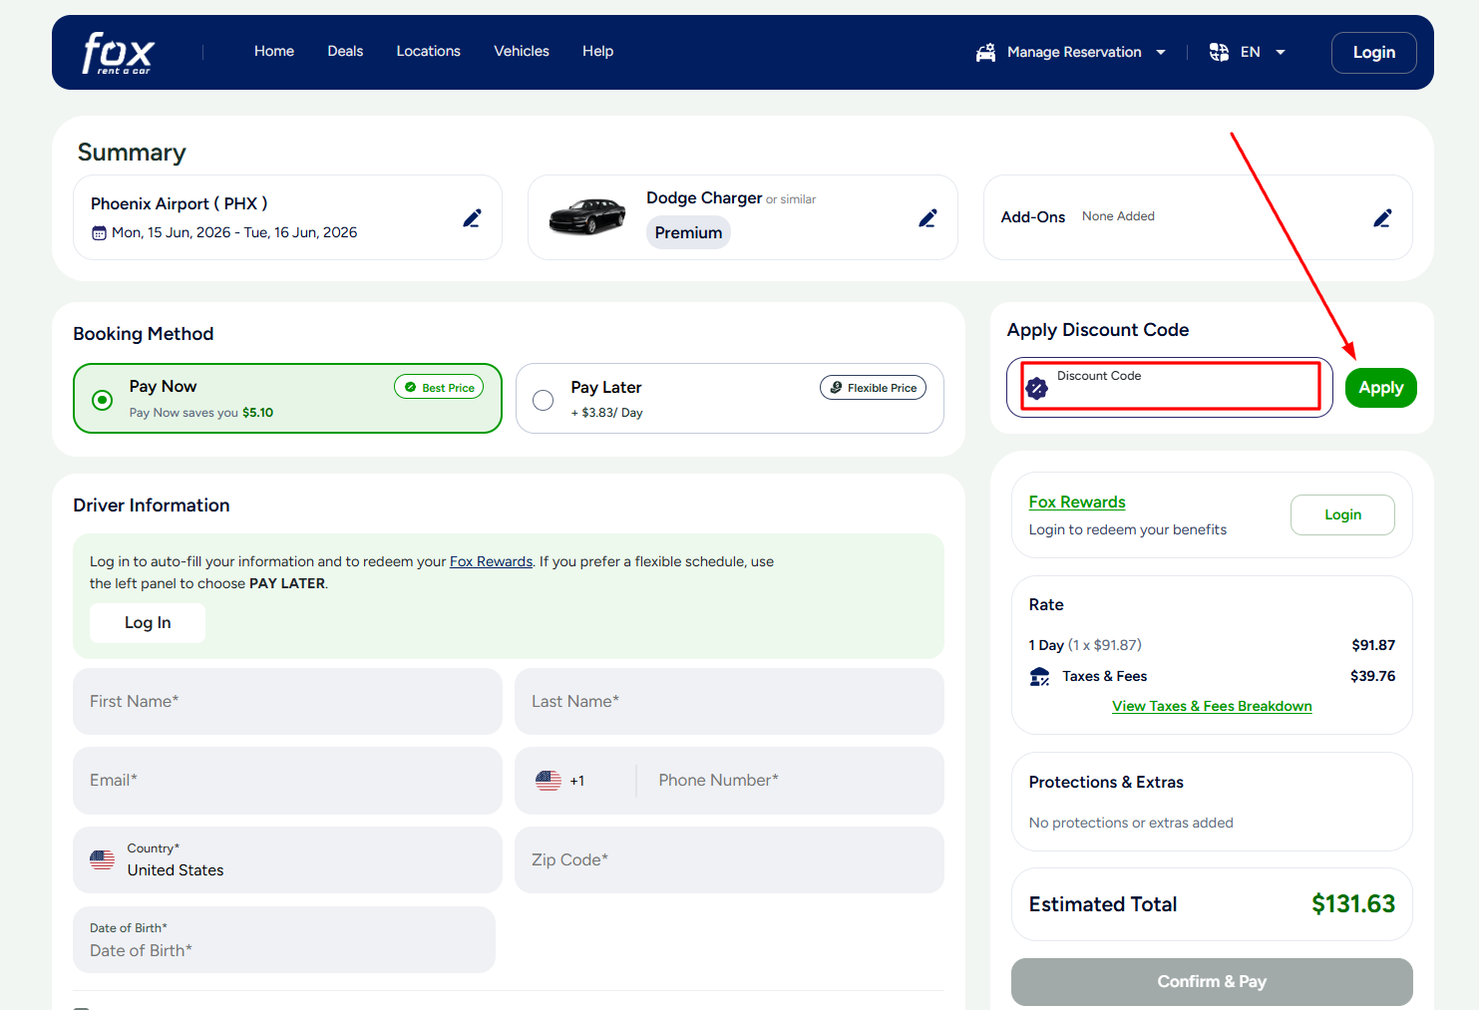Click the US flag in Country field
This screenshot has width=1479, height=1010.
tap(103, 859)
